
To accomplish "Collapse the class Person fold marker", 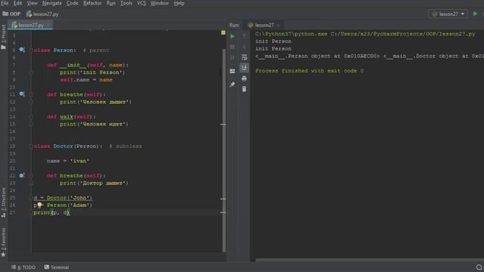I will pyautogui.click(x=31, y=51).
